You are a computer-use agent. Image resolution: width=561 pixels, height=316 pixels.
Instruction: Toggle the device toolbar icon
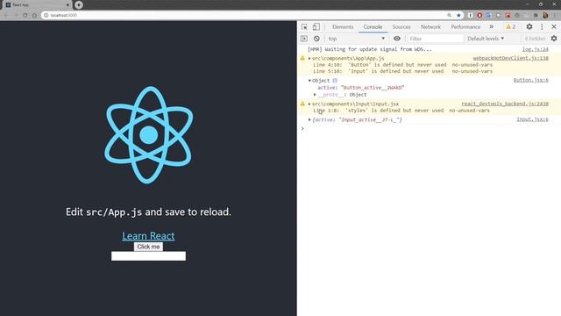316,27
